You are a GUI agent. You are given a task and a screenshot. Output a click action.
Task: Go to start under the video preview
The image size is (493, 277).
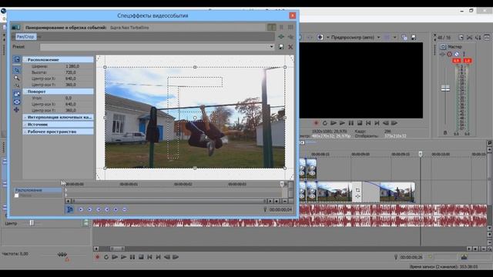pos(368,123)
